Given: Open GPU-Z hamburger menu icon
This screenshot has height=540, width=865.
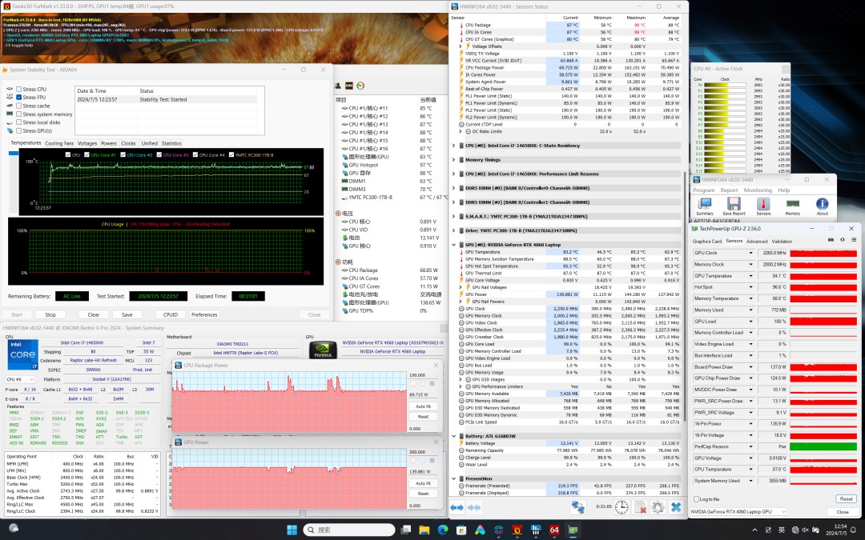Looking at the screenshot, I should (x=854, y=240).
